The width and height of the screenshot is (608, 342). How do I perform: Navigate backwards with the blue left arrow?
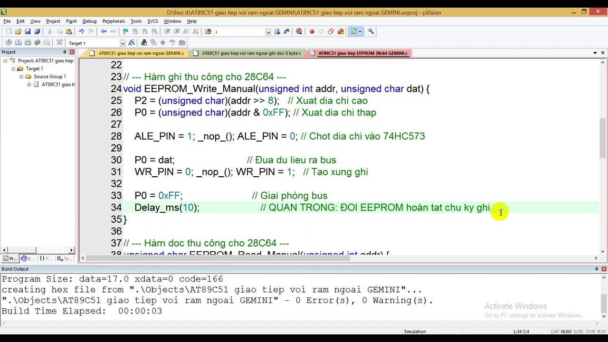coord(104,31)
